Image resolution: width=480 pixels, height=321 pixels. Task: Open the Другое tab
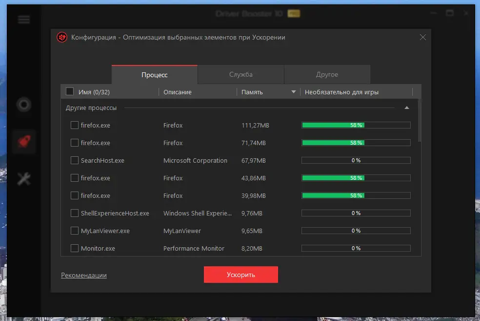click(327, 74)
